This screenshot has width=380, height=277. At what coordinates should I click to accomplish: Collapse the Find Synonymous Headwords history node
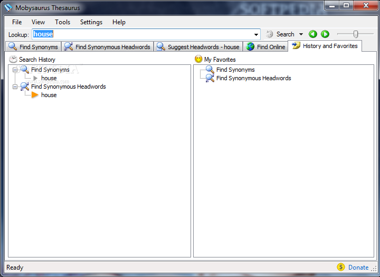(15, 87)
